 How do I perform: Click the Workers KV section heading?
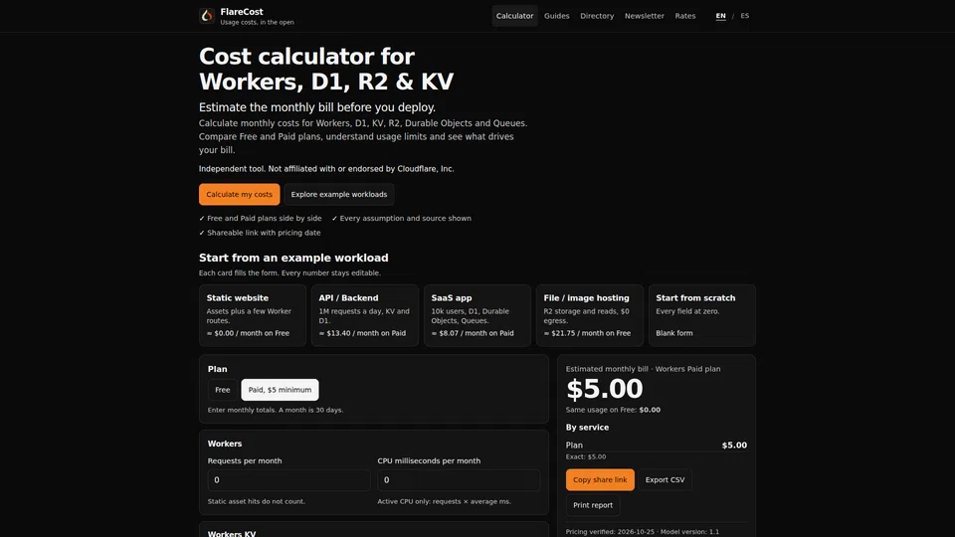point(232,533)
